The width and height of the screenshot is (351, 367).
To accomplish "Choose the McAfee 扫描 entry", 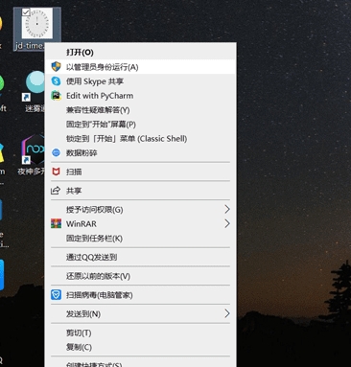I will tap(141, 172).
